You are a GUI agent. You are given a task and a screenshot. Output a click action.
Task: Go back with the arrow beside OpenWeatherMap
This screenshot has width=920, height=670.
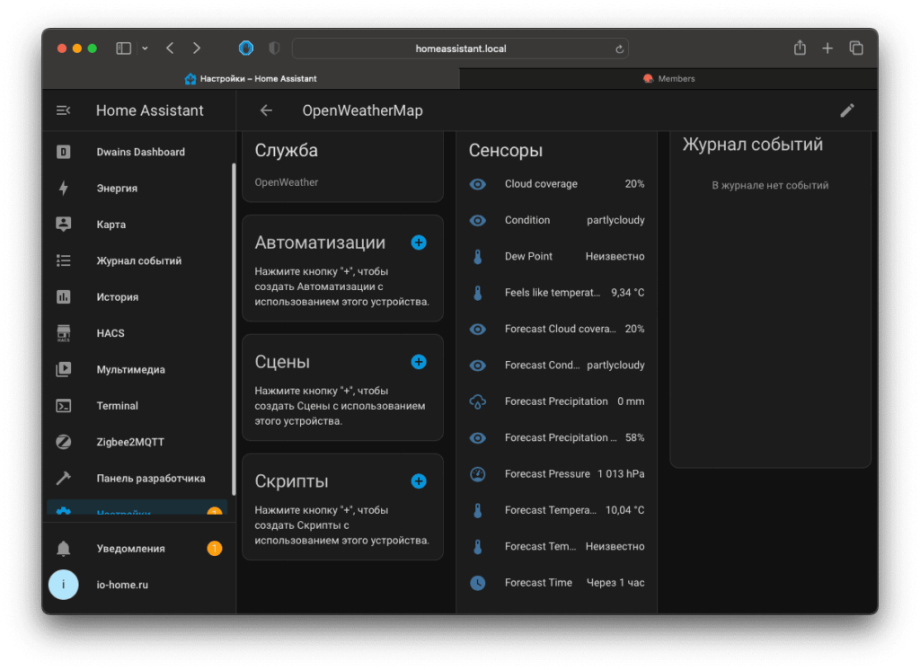(266, 110)
